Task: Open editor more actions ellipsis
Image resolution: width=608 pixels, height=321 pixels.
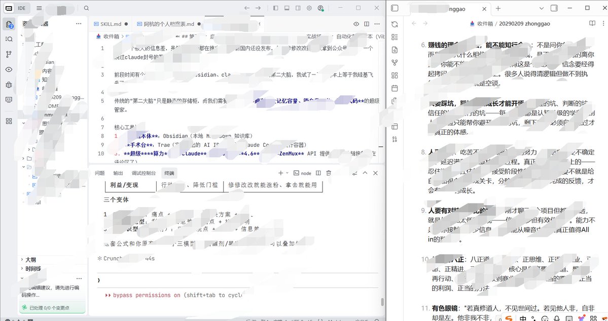Action: (x=377, y=24)
